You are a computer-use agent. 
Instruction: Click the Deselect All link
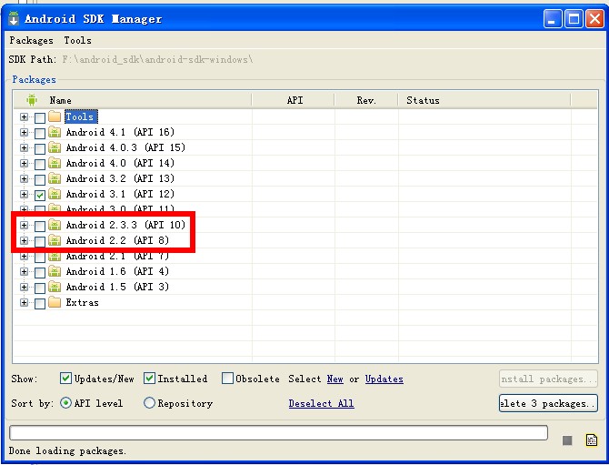pos(321,403)
